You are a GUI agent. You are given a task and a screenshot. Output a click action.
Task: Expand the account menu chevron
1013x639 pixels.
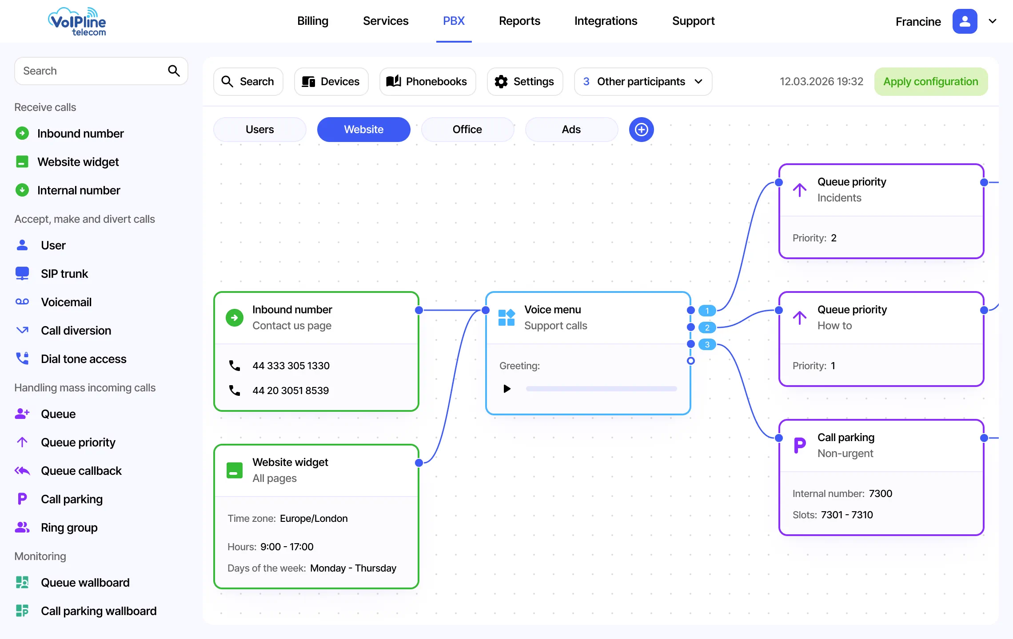993,21
